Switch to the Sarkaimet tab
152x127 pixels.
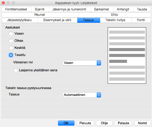click(x=102, y=9)
